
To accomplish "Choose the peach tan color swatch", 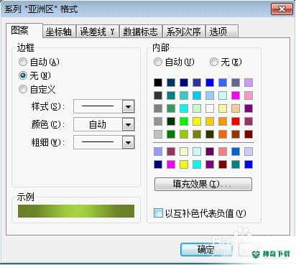I will click(x=236, y=108).
